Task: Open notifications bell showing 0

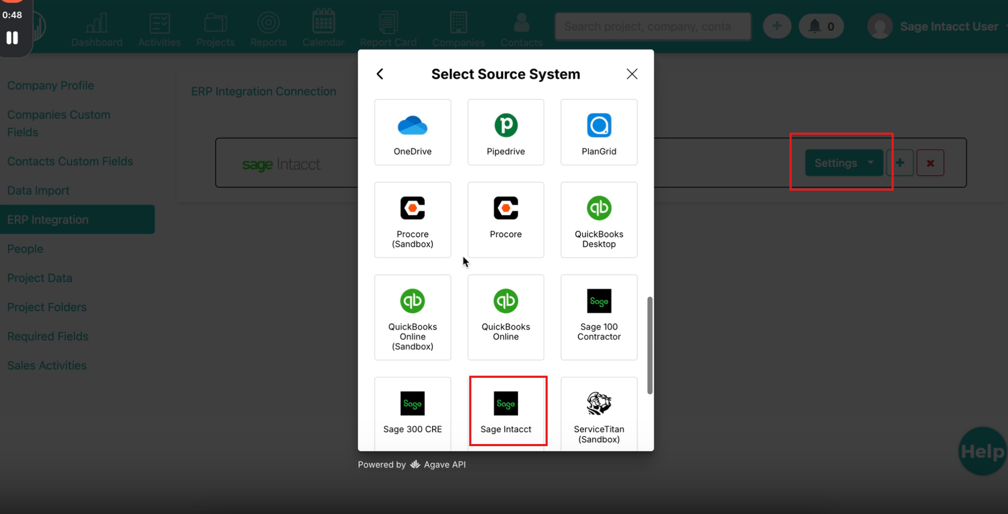Action: point(820,26)
